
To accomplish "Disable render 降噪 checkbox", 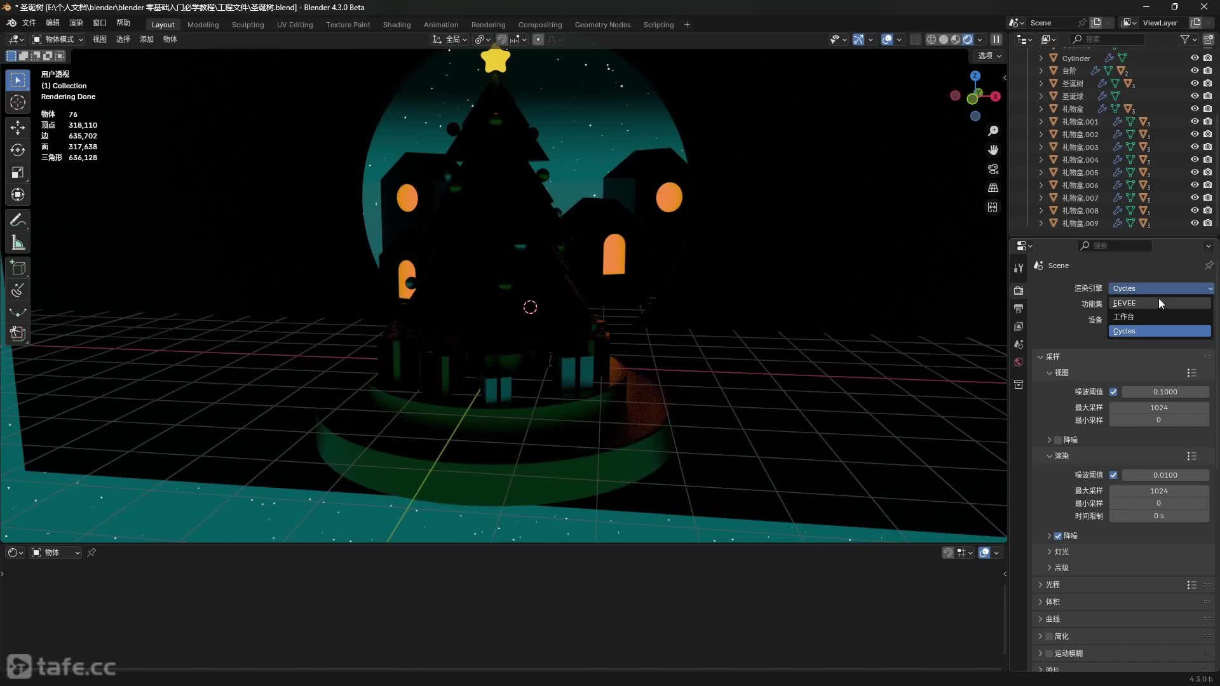I will click(1058, 536).
